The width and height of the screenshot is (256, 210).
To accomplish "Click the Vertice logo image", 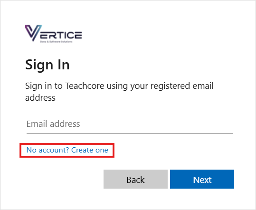I will (54, 34).
